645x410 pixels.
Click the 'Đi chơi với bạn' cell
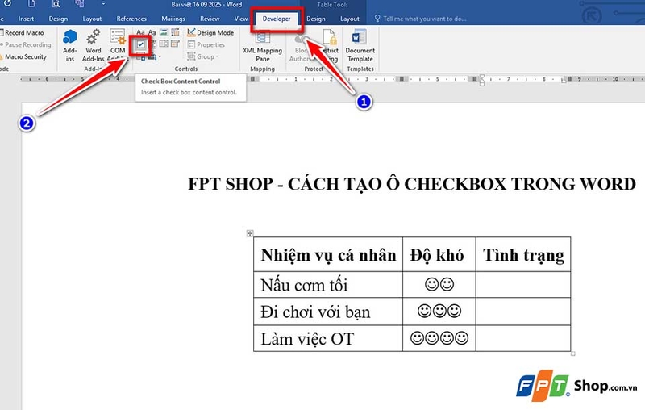pyautogui.click(x=328, y=312)
